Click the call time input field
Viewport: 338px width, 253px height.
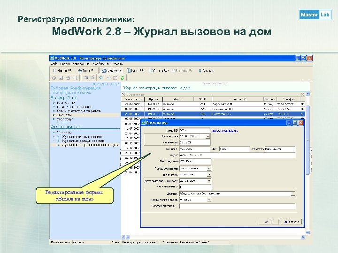(x=195, y=142)
